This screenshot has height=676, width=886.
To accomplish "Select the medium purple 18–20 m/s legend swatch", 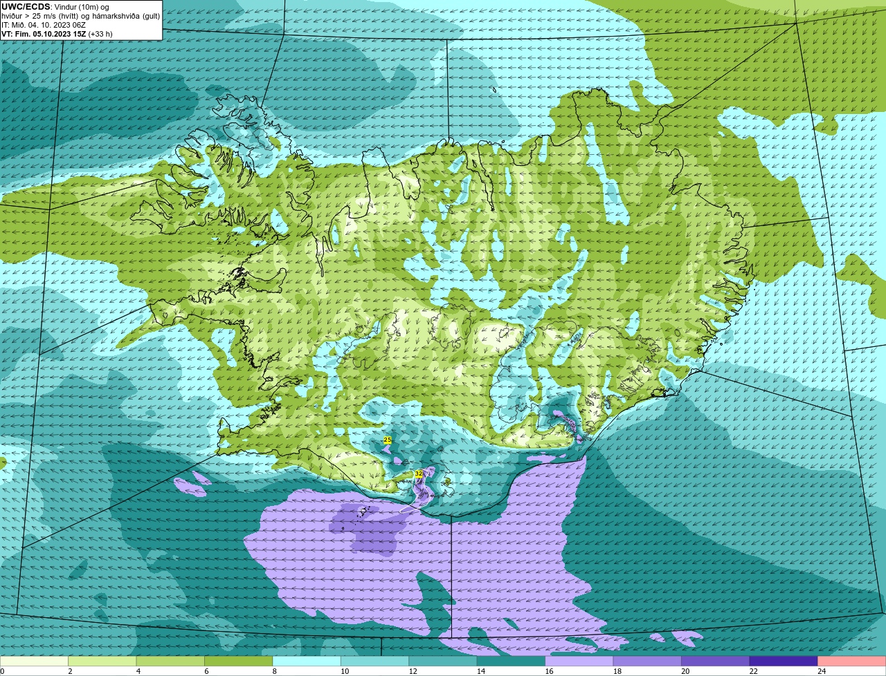I will click(x=647, y=661).
